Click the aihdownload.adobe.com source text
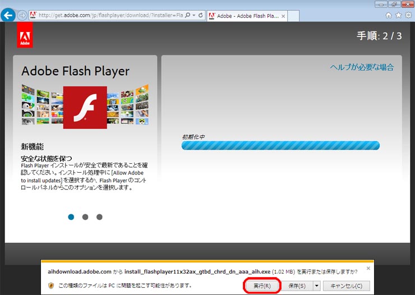This screenshot has width=415, height=295. click(x=80, y=271)
